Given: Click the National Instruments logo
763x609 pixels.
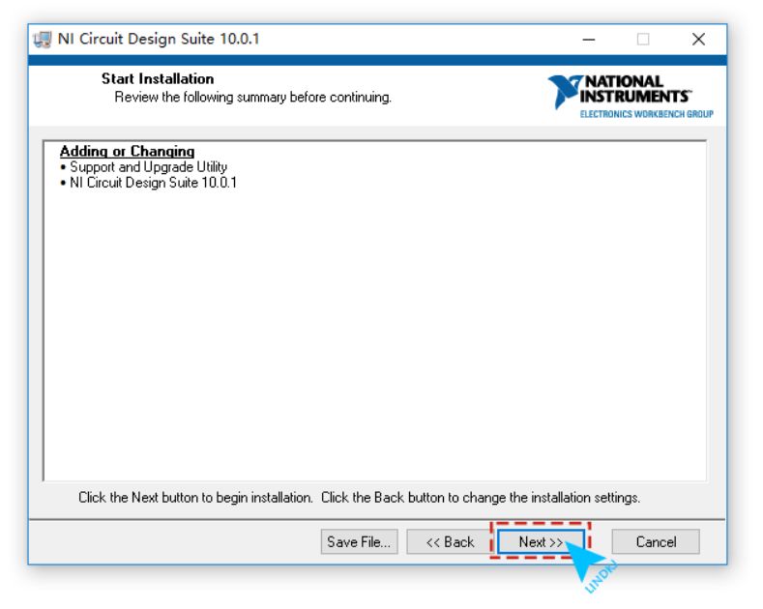Looking at the screenshot, I should click(x=631, y=97).
